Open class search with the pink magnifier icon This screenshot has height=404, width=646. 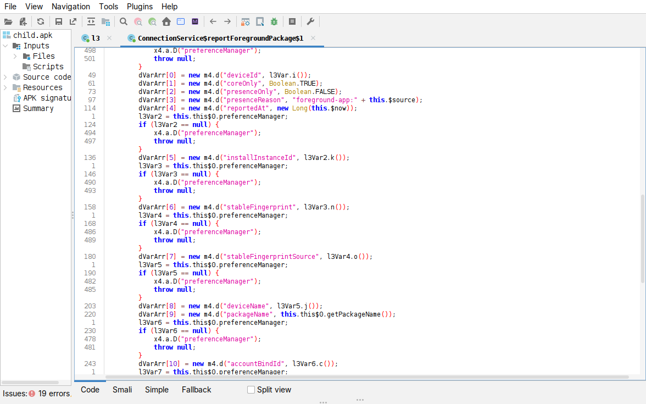pyautogui.click(x=138, y=22)
